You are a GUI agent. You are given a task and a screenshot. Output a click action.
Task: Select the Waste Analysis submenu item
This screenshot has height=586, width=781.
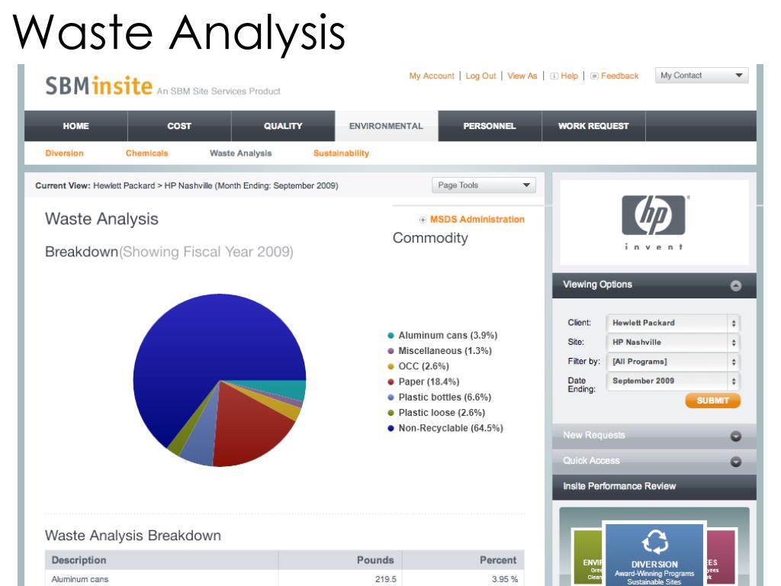(240, 153)
